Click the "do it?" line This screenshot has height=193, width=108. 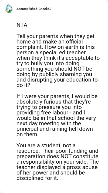click(x=23, y=85)
